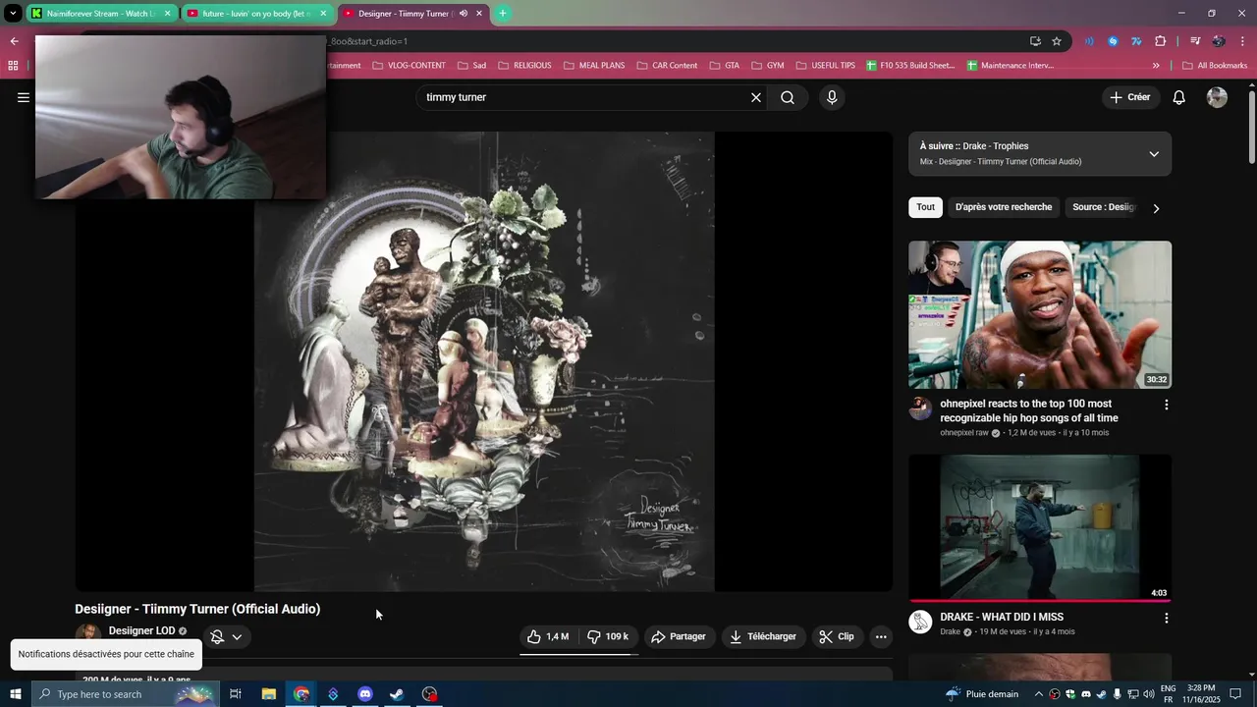Share the video via Partager
This screenshot has height=707, width=1257.
(679, 636)
